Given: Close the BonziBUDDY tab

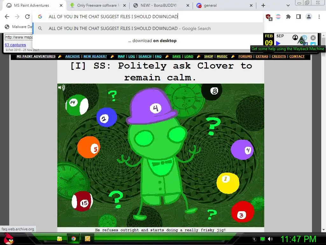Looking at the screenshot, I should point(188,5).
